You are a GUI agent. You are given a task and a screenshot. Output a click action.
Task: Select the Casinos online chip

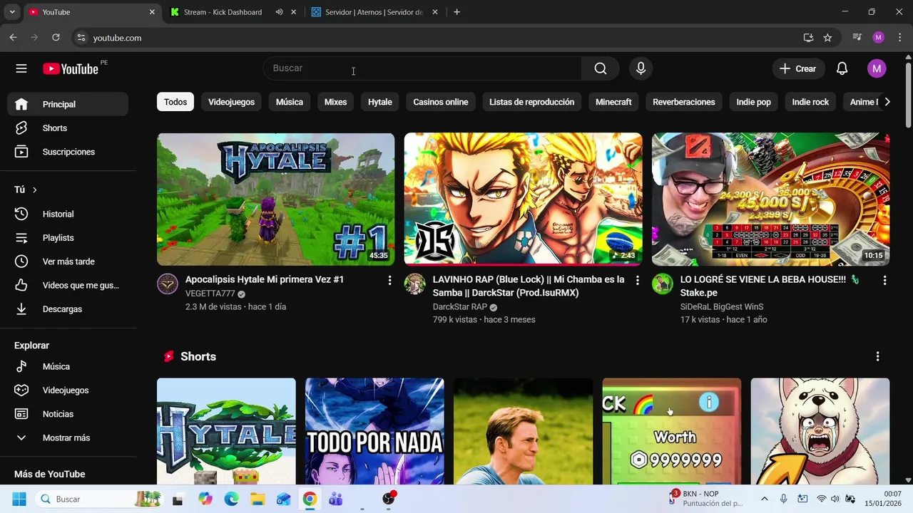[441, 102]
